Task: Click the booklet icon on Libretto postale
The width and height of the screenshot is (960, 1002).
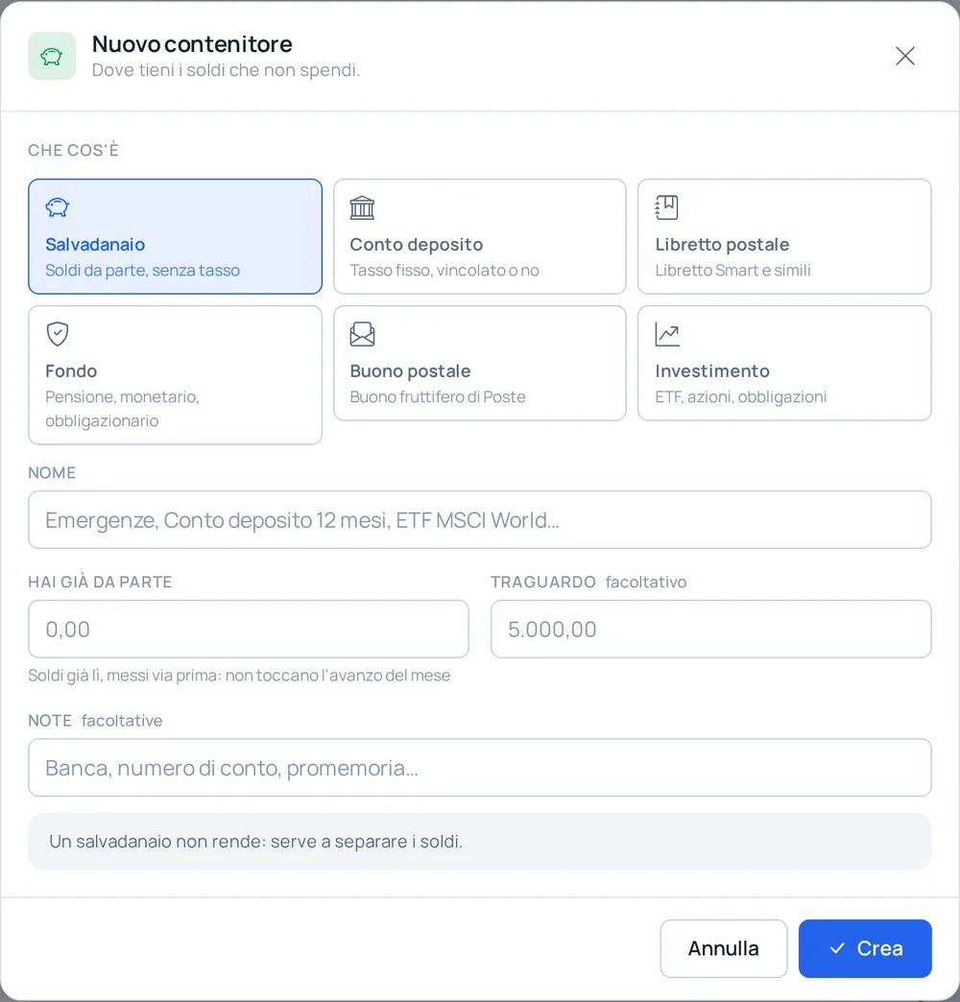Action: click(x=666, y=207)
